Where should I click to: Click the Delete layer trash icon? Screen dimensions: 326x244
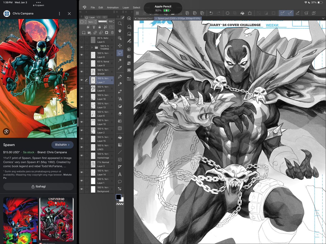(112, 33)
